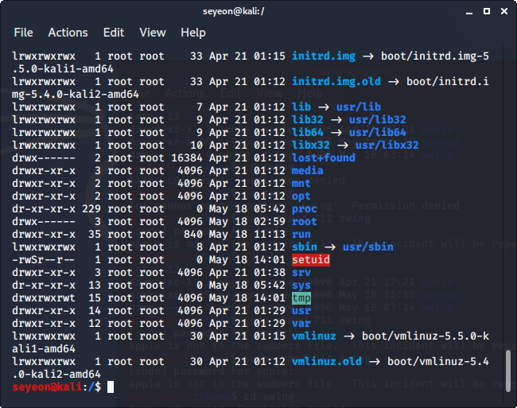Click the opt directory name
The width and height of the screenshot is (517, 408).
(301, 196)
